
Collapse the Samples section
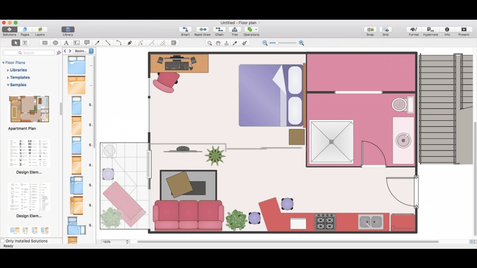coord(8,85)
